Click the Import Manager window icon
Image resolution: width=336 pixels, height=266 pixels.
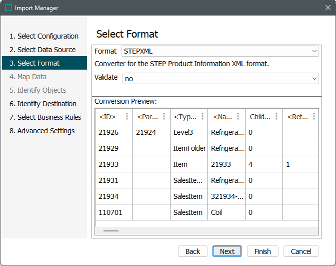point(8,8)
